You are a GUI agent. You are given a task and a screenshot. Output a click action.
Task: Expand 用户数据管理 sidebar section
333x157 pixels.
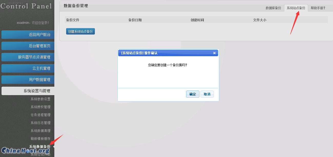coord(28,80)
